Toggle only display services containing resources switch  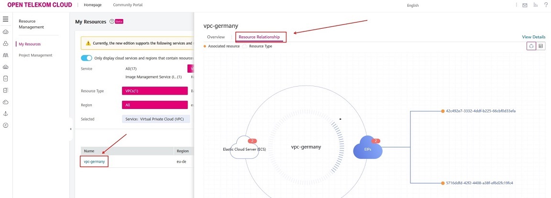tap(87, 58)
